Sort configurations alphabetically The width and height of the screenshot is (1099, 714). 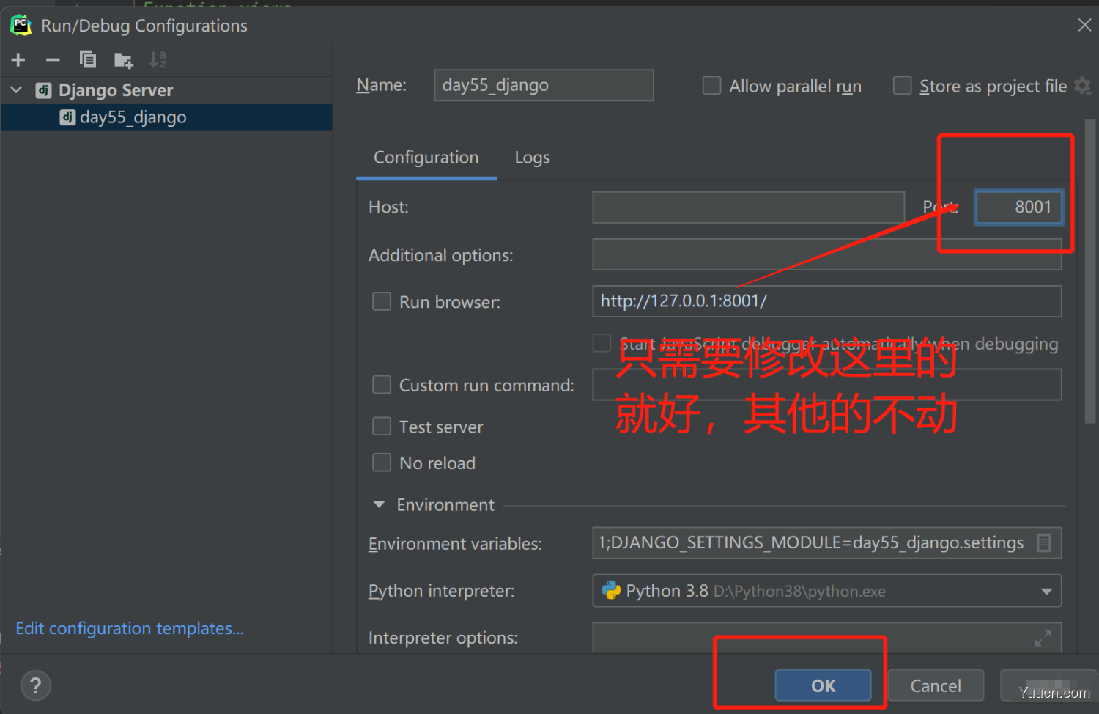pyautogui.click(x=158, y=60)
